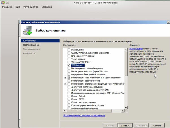The image size is (170, 128).
Task: Click the horizontal scrollbar thumb of component list
Action: (x=89, y=111)
